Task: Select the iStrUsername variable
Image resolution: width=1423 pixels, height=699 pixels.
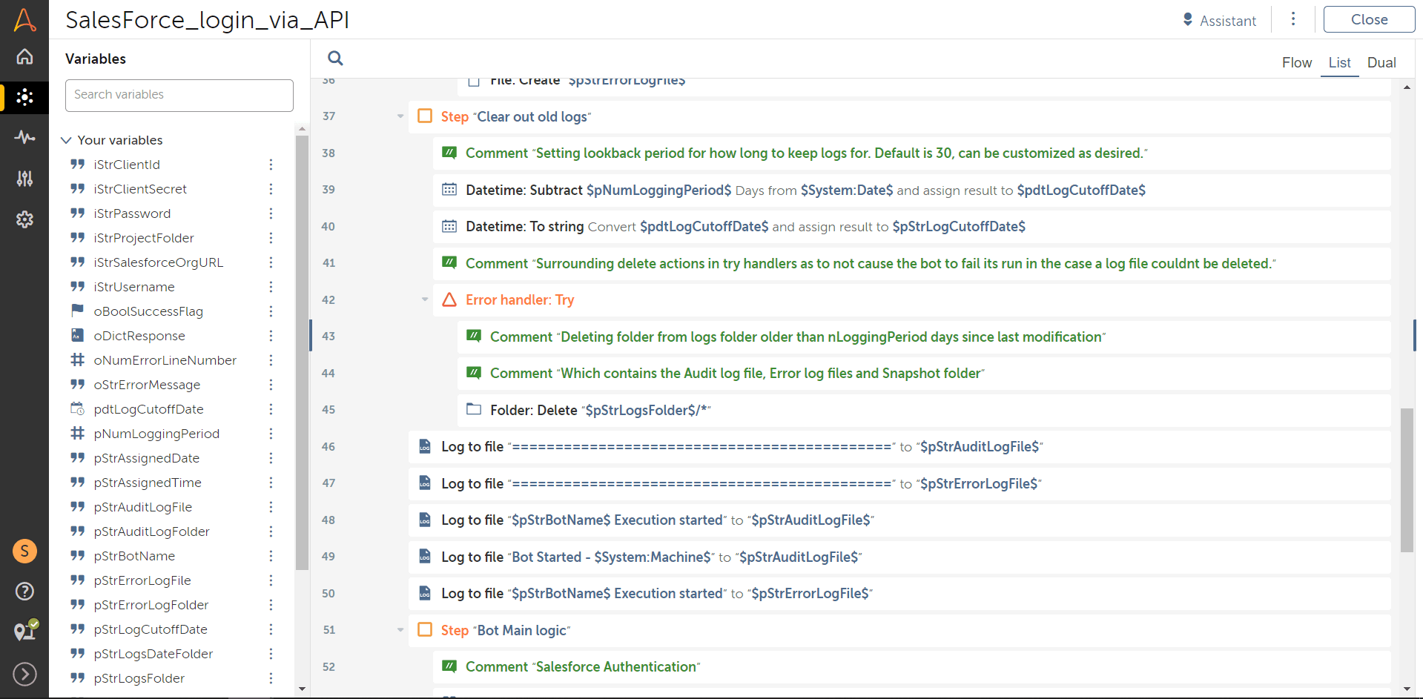Action: [x=134, y=287]
